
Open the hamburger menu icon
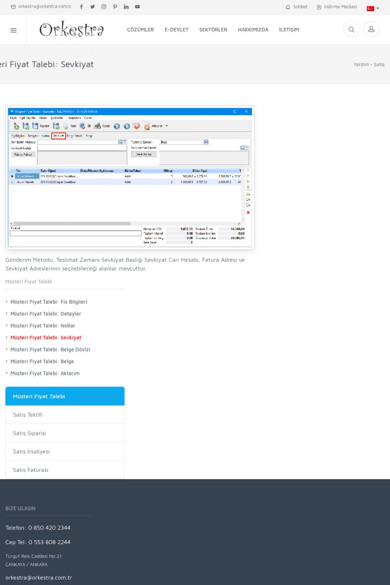[13, 30]
